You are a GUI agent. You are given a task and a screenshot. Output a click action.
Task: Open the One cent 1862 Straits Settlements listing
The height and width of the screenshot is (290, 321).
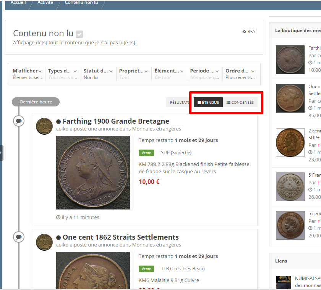click(x=121, y=237)
